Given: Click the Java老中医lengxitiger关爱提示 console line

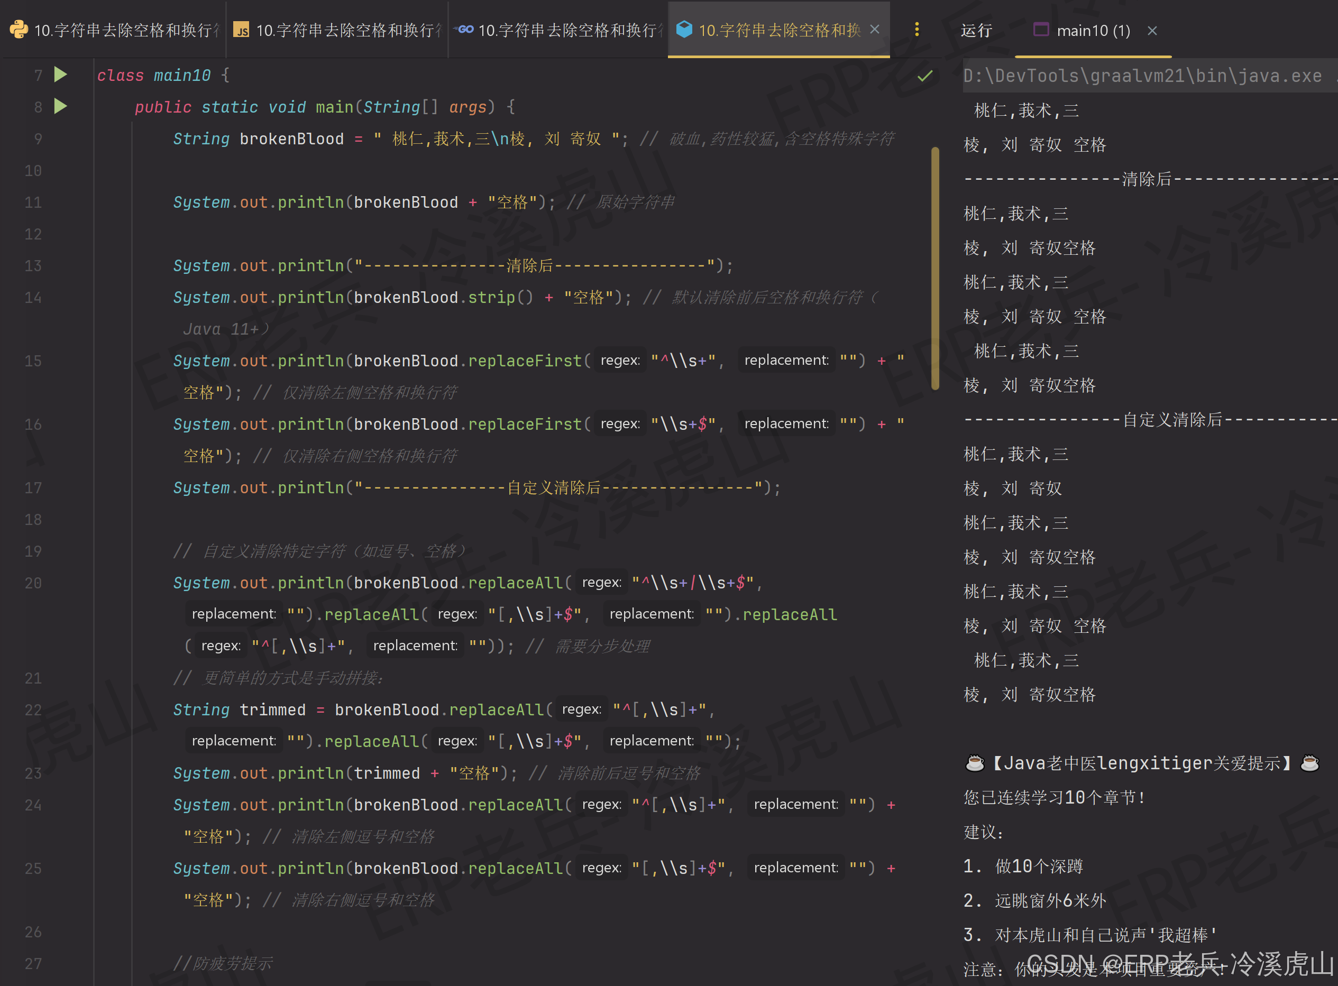Looking at the screenshot, I should 1142,763.
